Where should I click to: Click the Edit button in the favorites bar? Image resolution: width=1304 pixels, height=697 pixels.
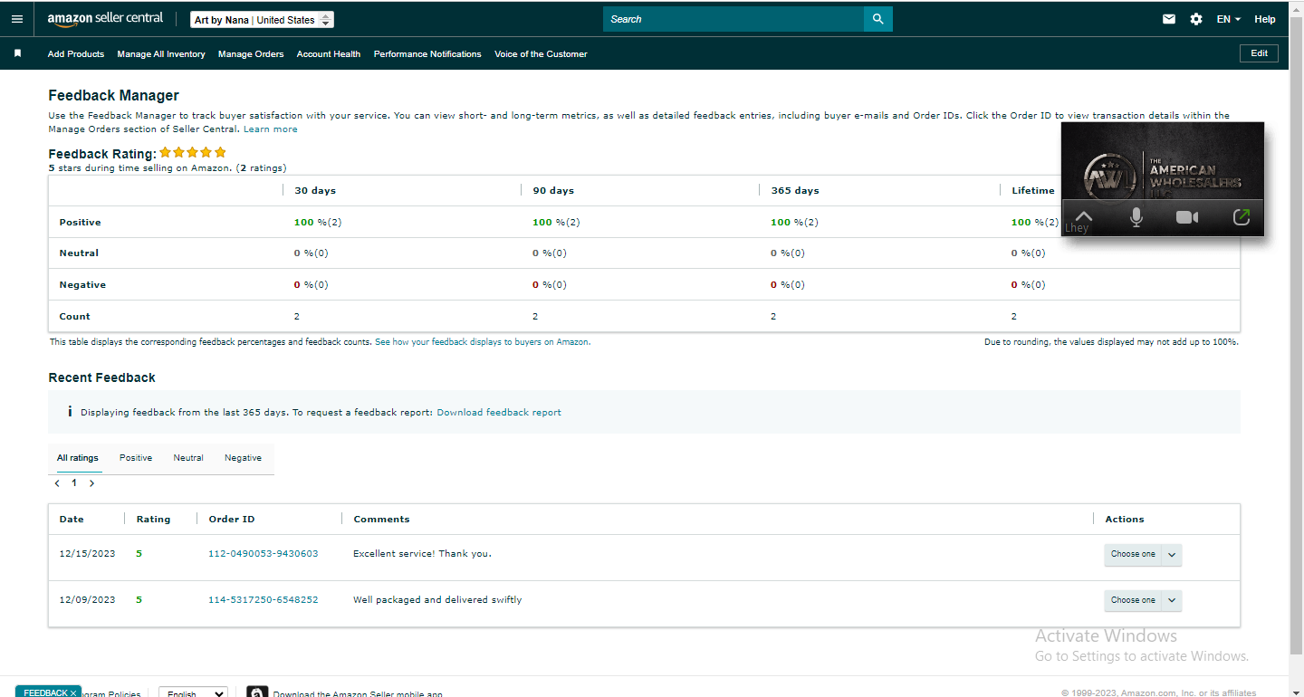pyautogui.click(x=1259, y=53)
